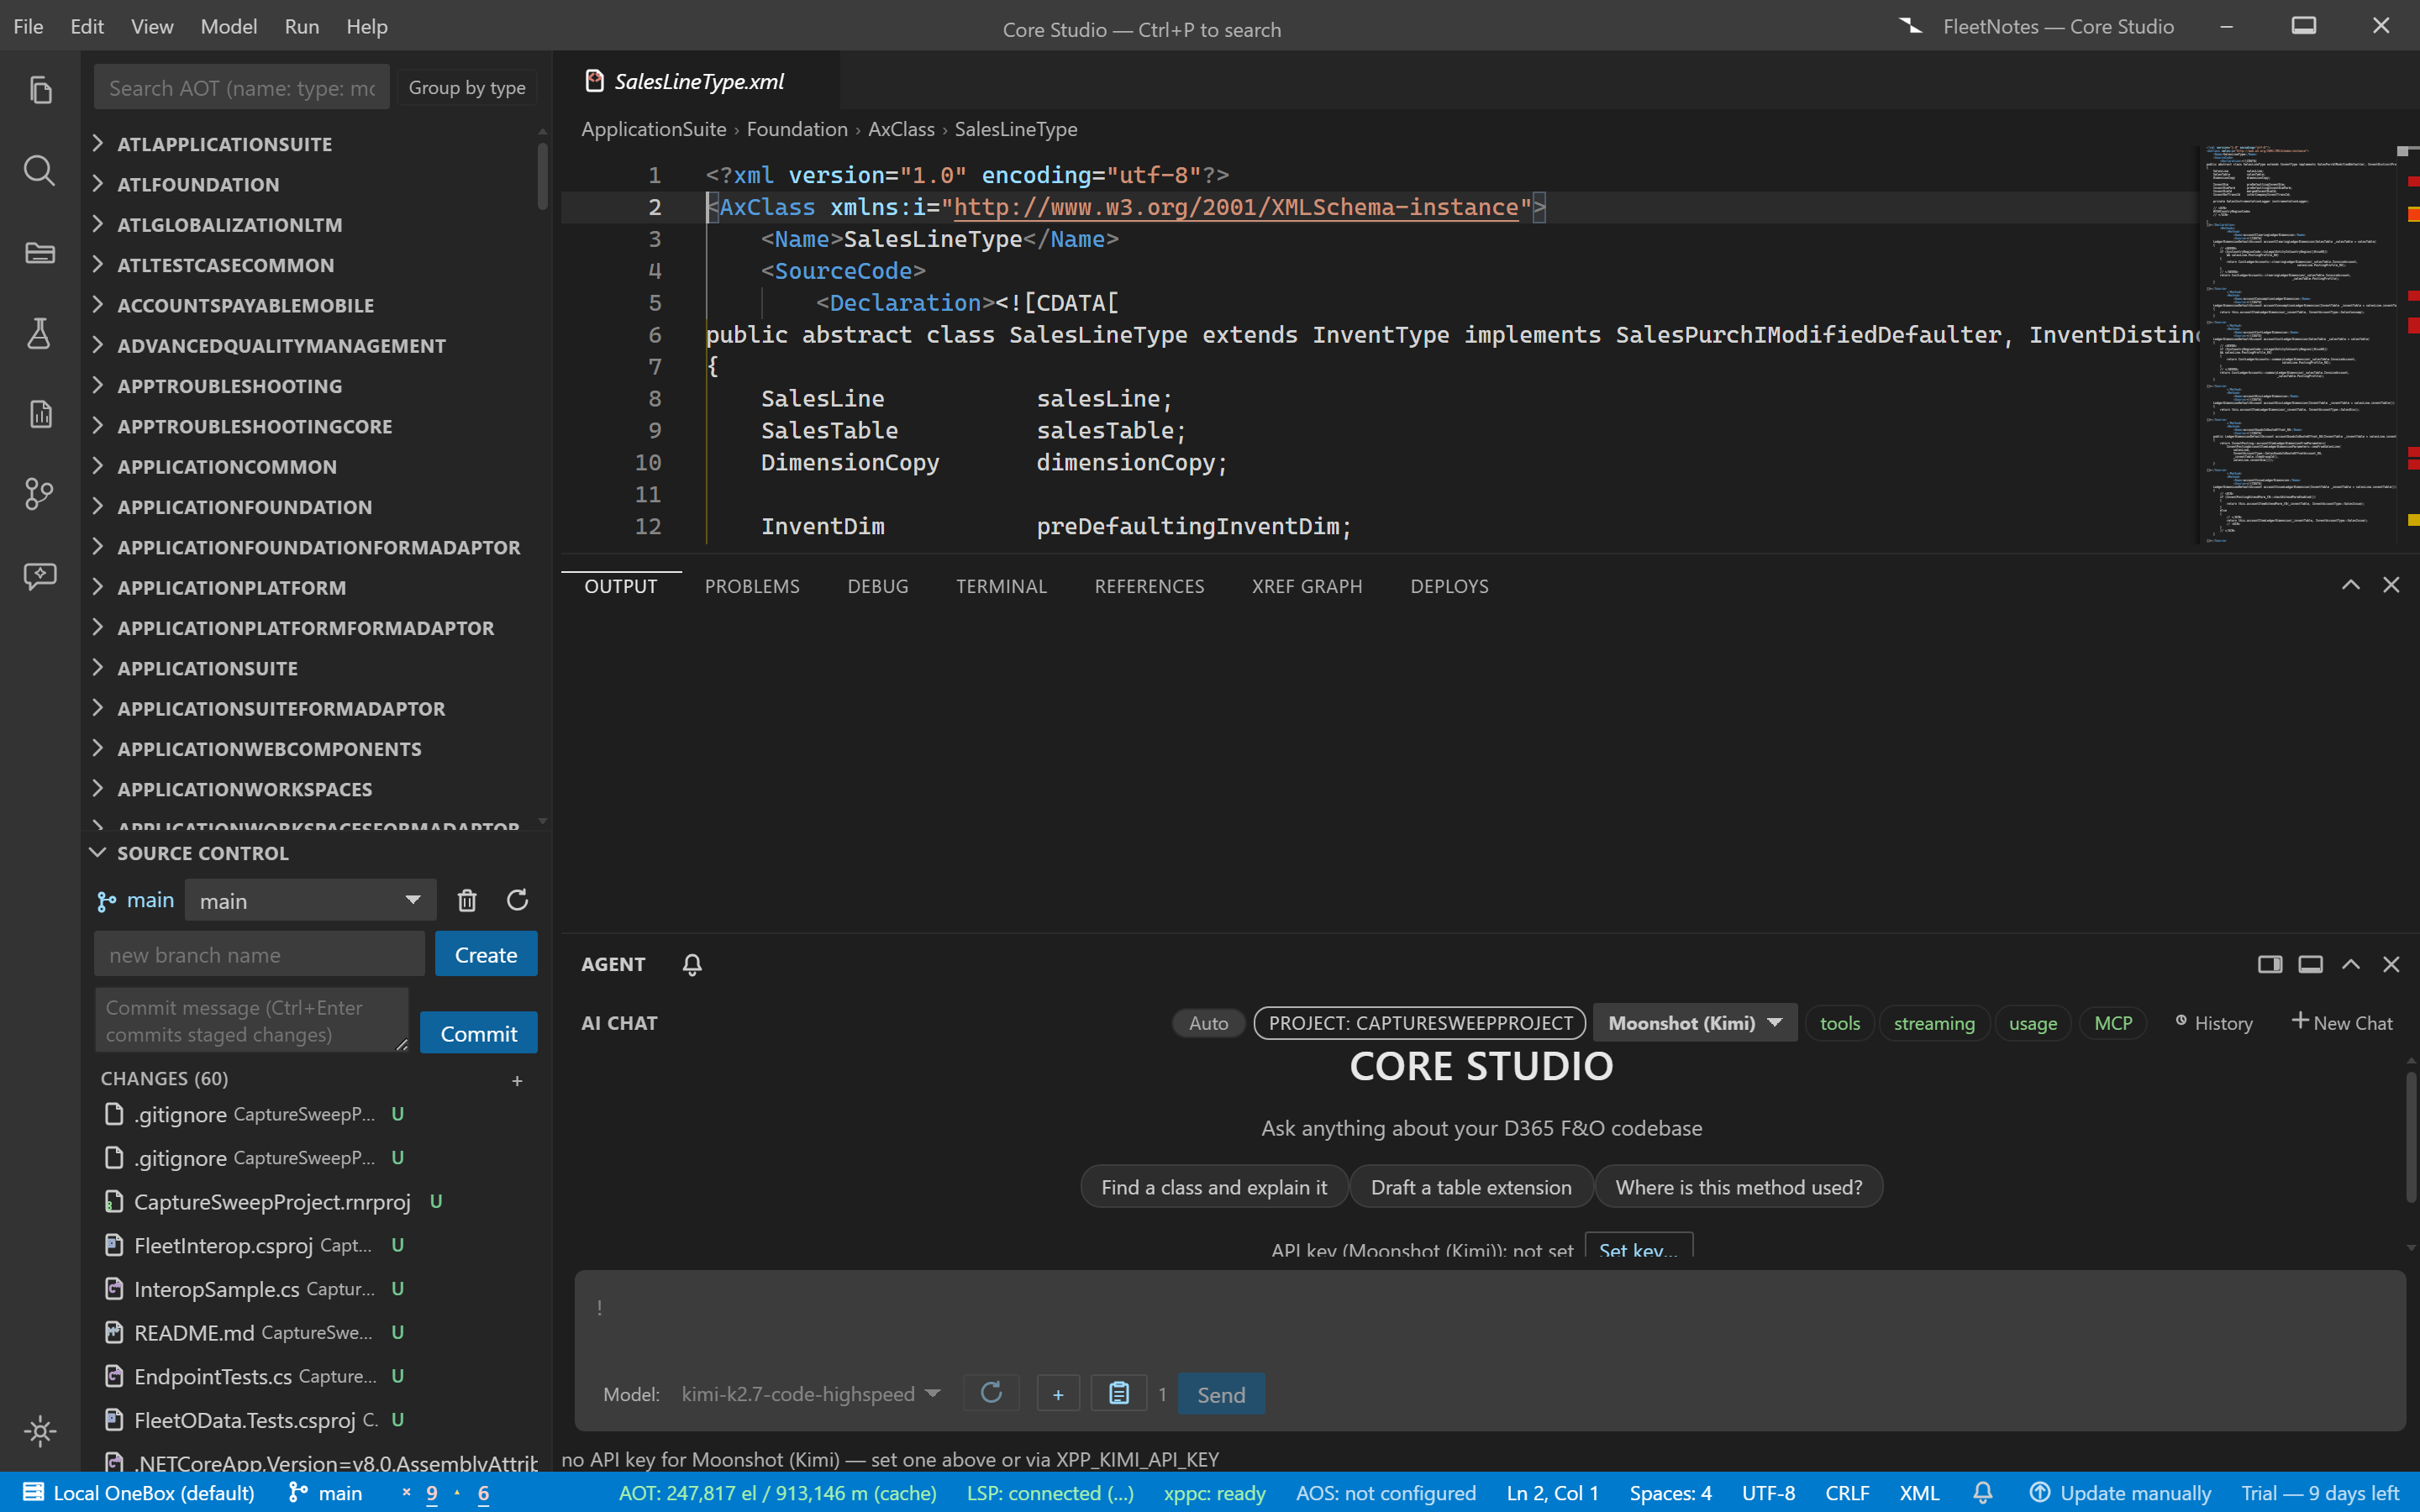Screen dimensions: 2420x1512
Task: Open the Search magnifier in activity bar
Action: point(40,171)
